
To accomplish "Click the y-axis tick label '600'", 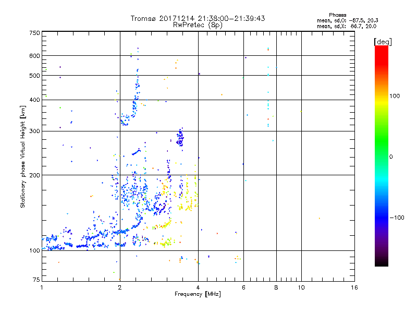I will [34, 56].
